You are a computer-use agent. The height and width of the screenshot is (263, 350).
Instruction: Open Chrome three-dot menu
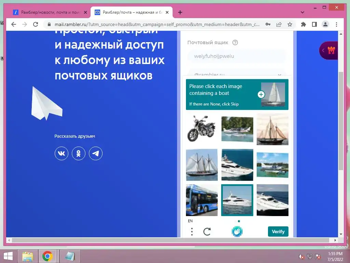pyautogui.click(x=336, y=24)
